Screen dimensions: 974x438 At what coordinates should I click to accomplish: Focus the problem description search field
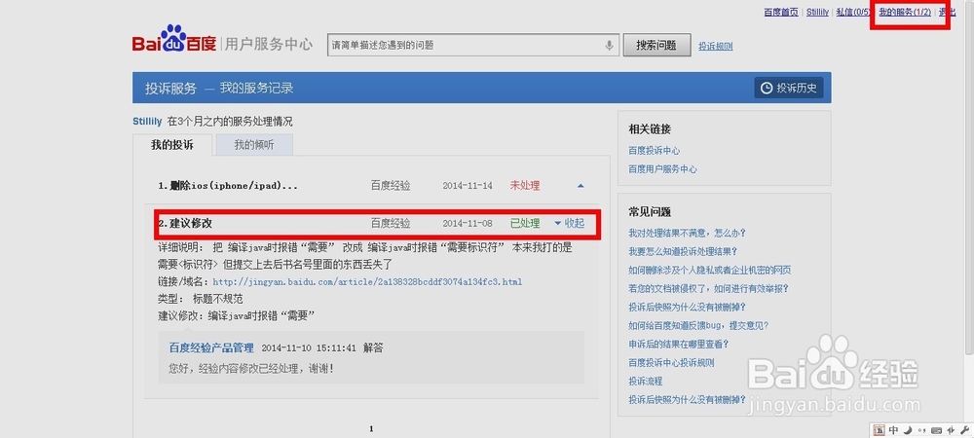[x=473, y=46]
